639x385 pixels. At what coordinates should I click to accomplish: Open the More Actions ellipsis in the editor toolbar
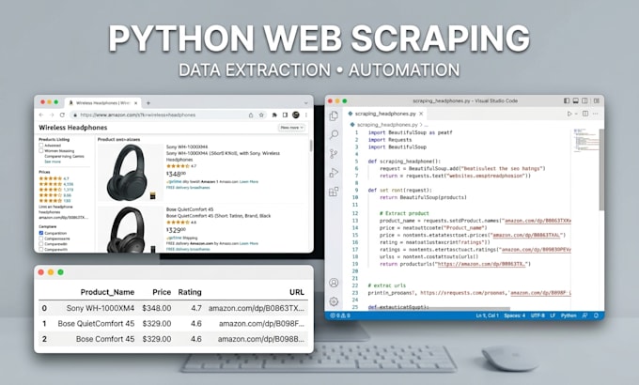point(596,114)
